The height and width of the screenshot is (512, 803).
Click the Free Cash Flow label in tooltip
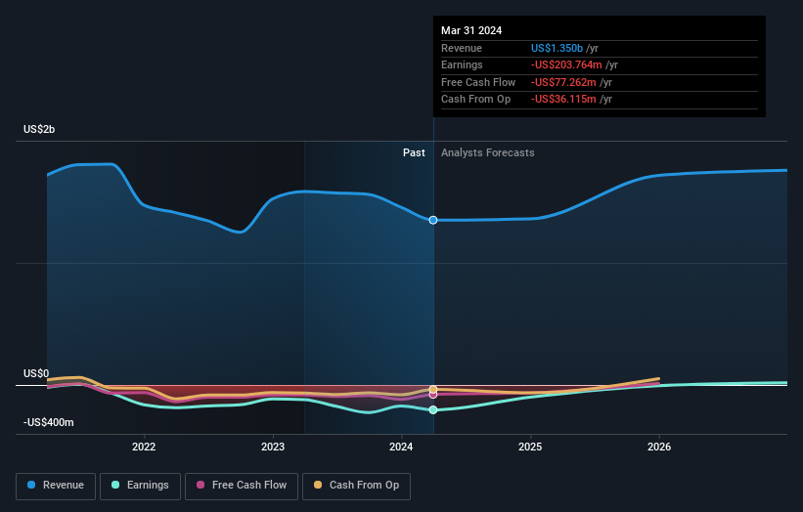[478, 82]
